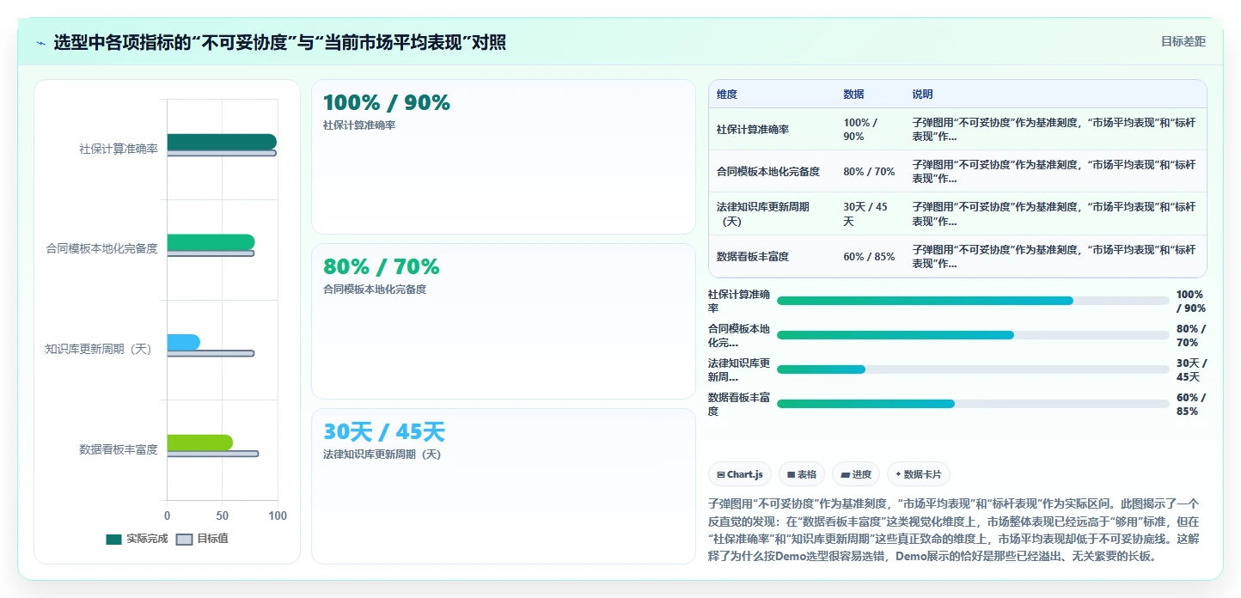Click the 社保计算准确率 progress bar
This screenshot has height=598, width=1241.
click(973, 301)
